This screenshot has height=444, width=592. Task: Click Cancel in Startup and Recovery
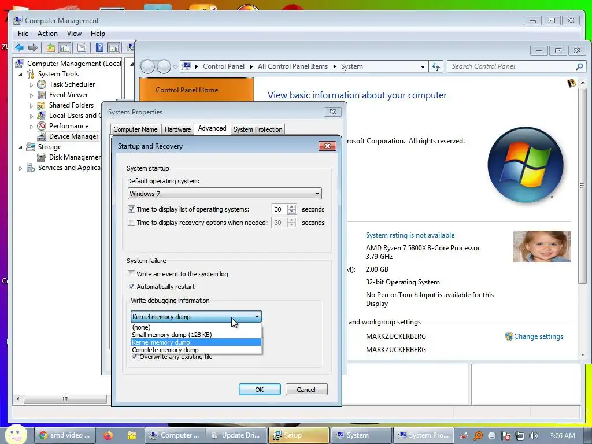tap(306, 390)
